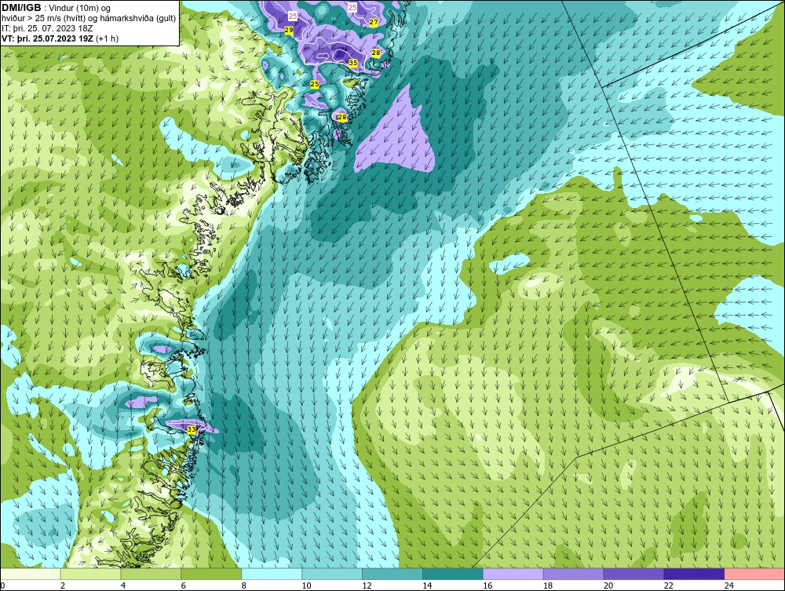The image size is (785, 591).
Task: Click the legend scale value 20
Action: pyautogui.click(x=608, y=586)
